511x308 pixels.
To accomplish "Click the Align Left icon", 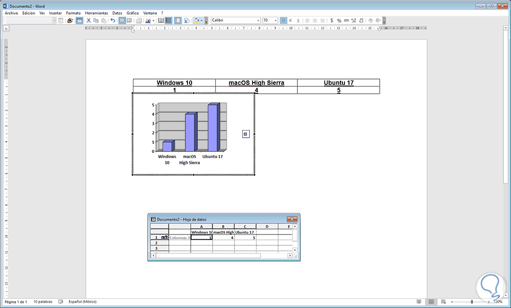I will click(x=307, y=20).
